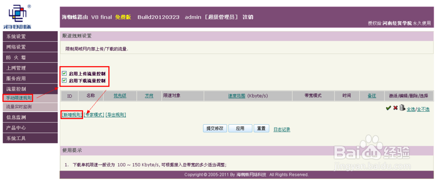The height and width of the screenshot is (181, 435).
Task: Click the Copyright footer text
Action: (x=247, y=175)
